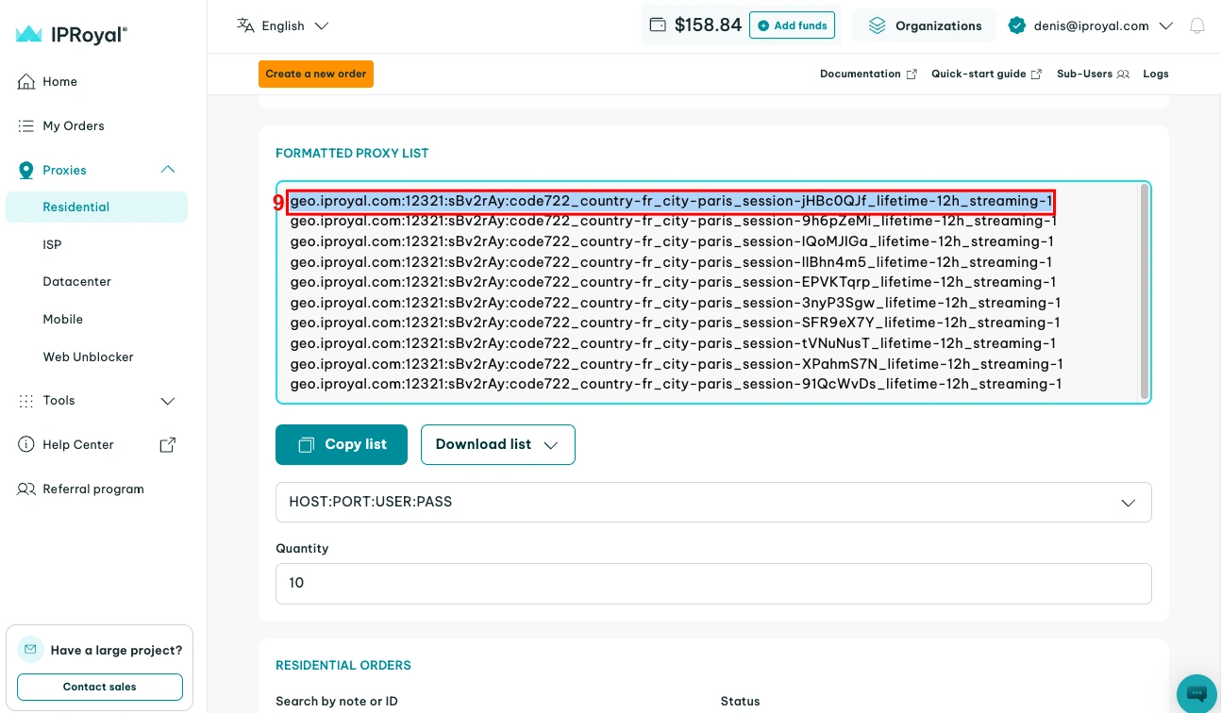Image resolution: width=1221 pixels, height=713 pixels.
Task: Click proxy line with session-SFR9eX7Y
Action: pyautogui.click(x=676, y=323)
